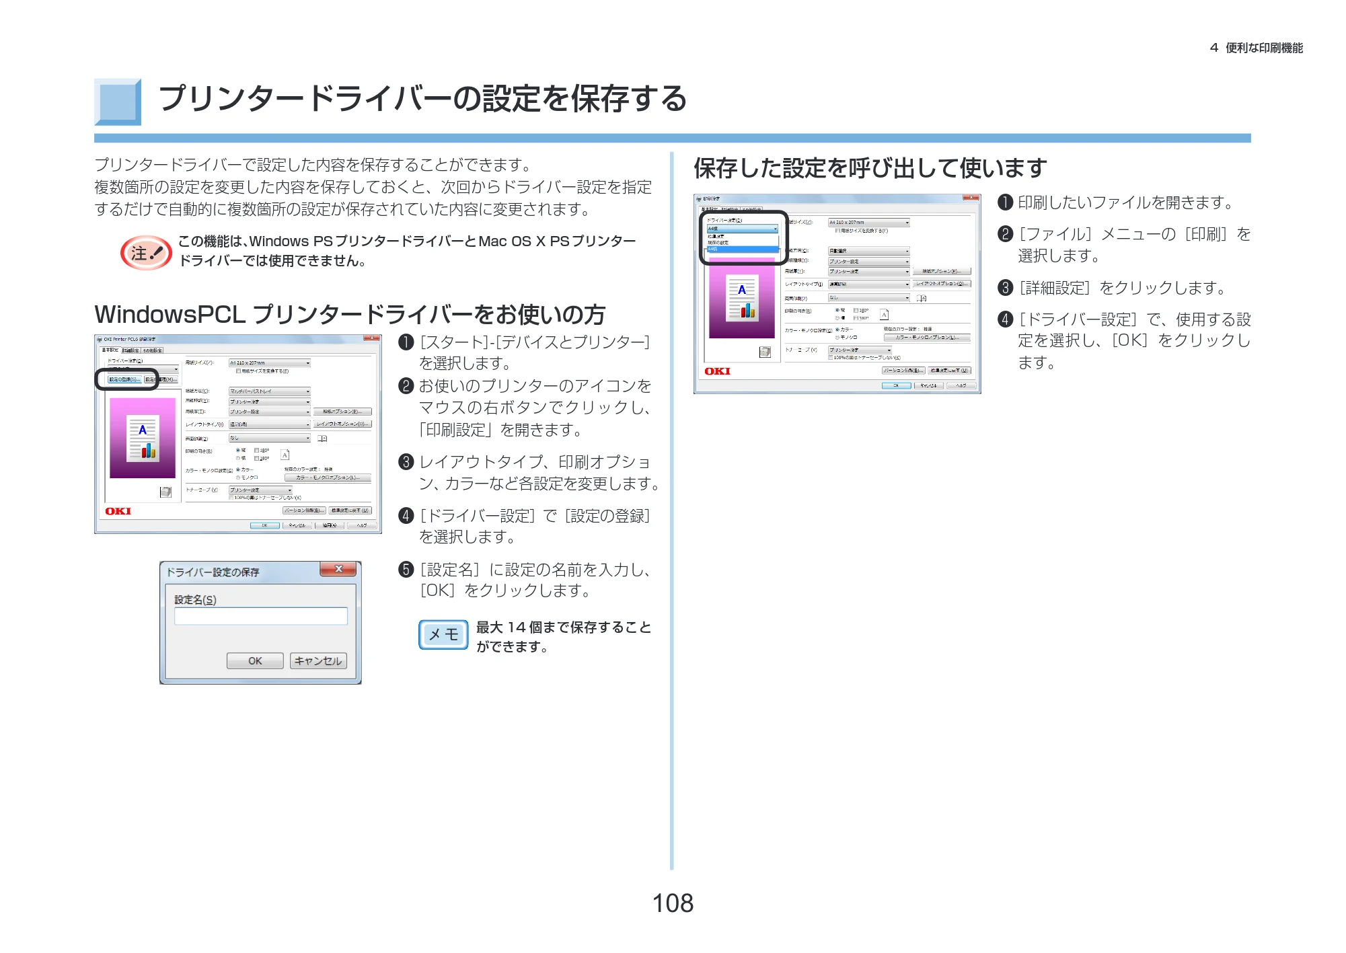Check 用紙サイズを変換する box in OKI PCL6 window

point(238,371)
